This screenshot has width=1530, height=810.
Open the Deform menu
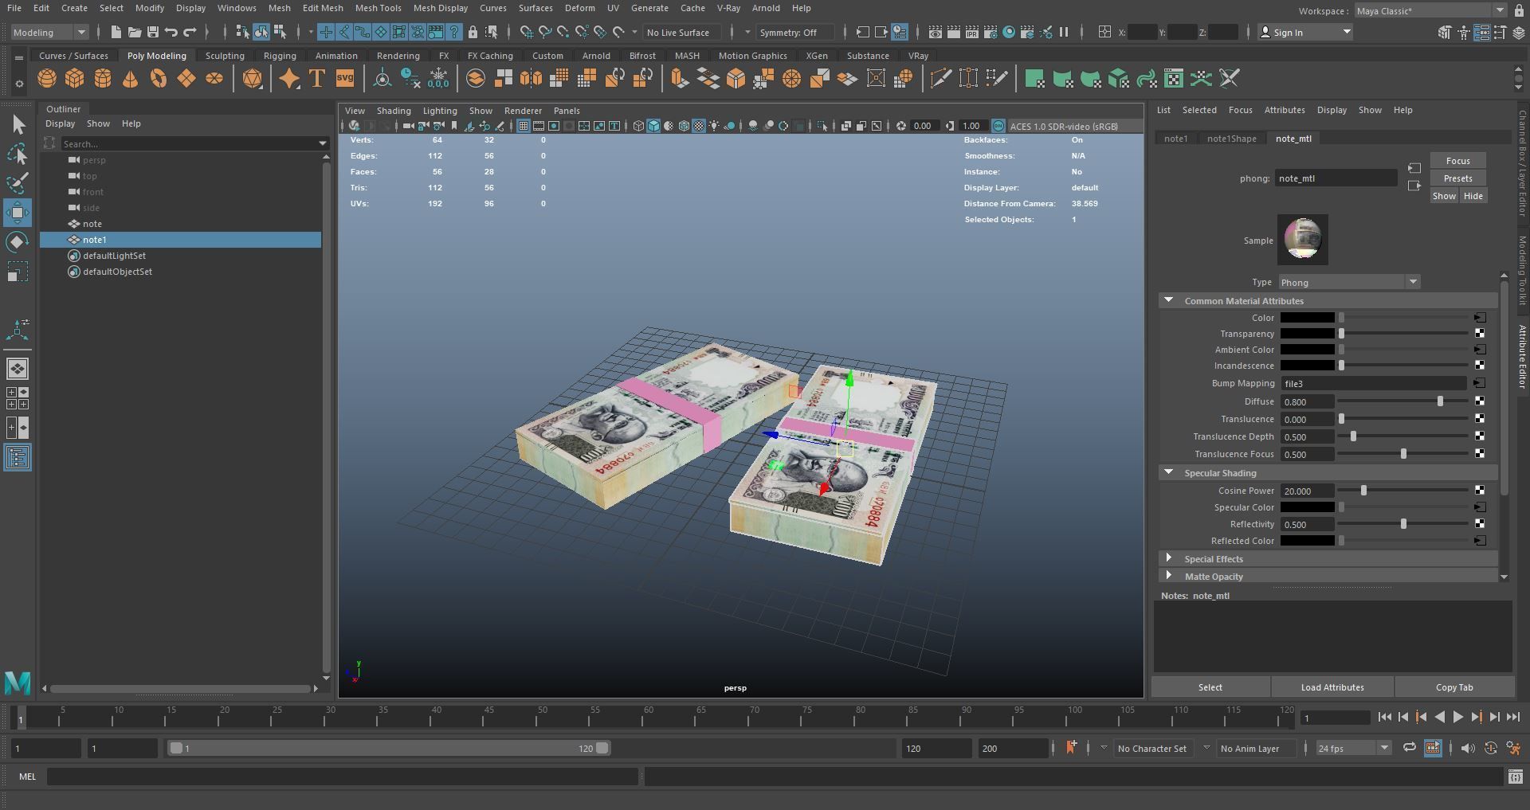tap(579, 8)
